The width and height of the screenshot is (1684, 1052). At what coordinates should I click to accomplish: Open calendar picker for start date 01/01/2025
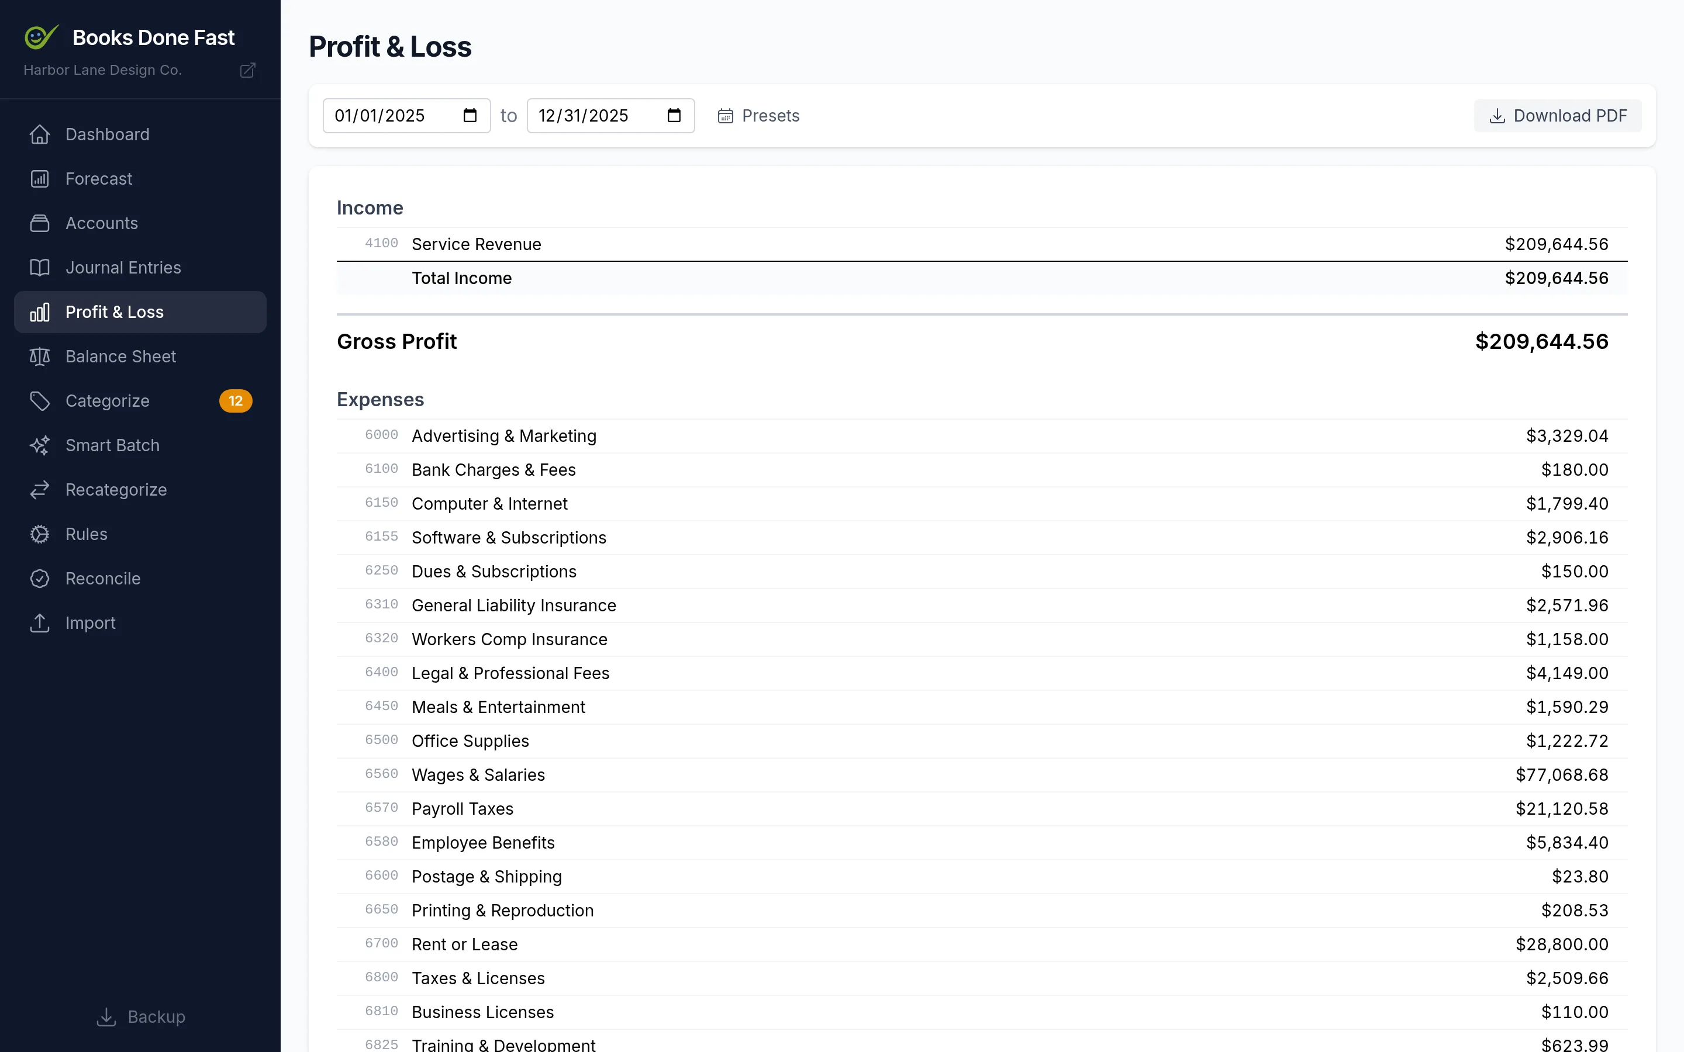coord(470,116)
